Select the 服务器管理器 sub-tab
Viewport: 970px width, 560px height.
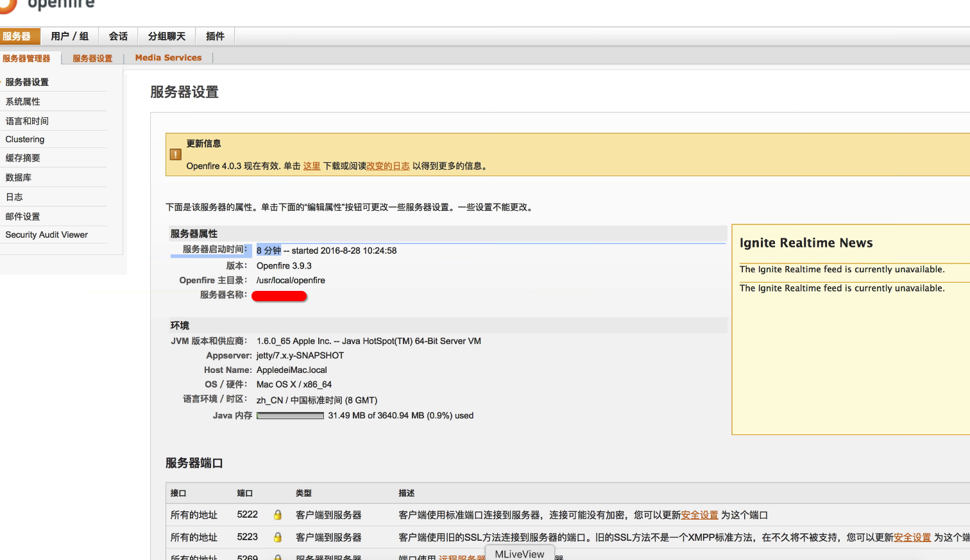tap(26, 58)
